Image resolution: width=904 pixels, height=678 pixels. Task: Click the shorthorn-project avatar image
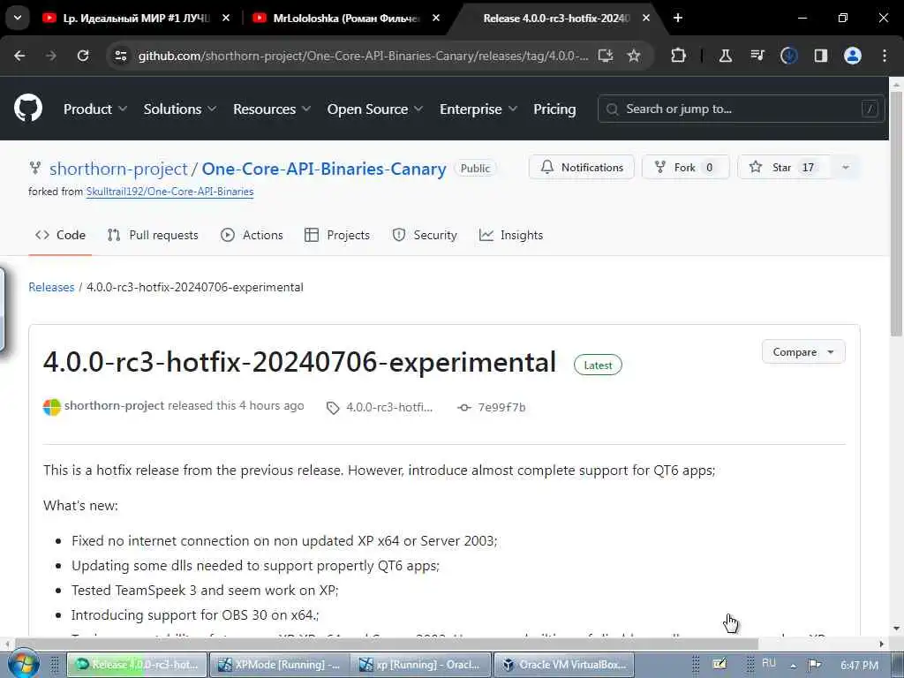pyautogui.click(x=52, y=407)
